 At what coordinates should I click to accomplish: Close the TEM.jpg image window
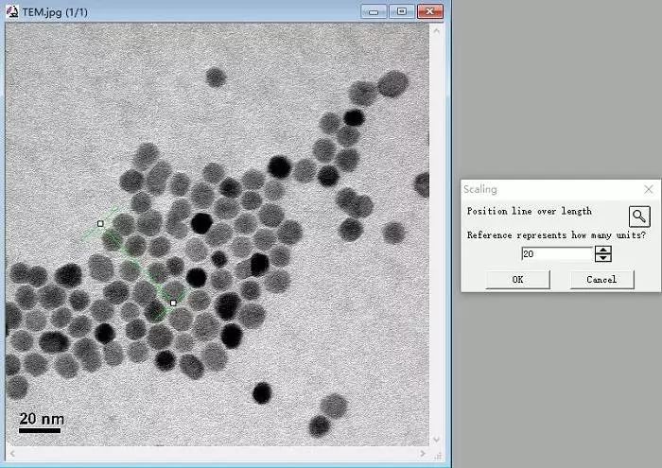[x=430, y=10]
